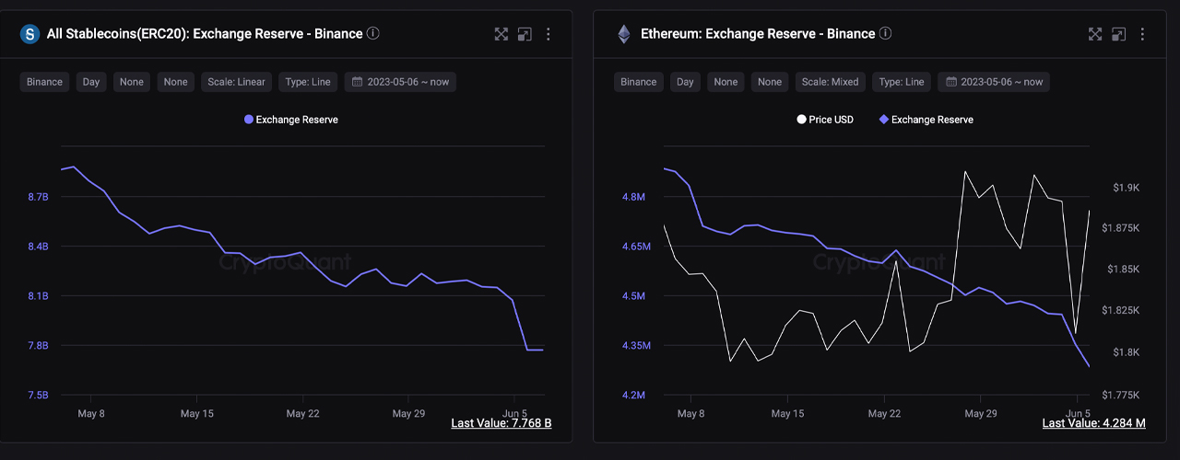
Task: Click fullscreen icon on Stablecoins chart
Action: 501,34
